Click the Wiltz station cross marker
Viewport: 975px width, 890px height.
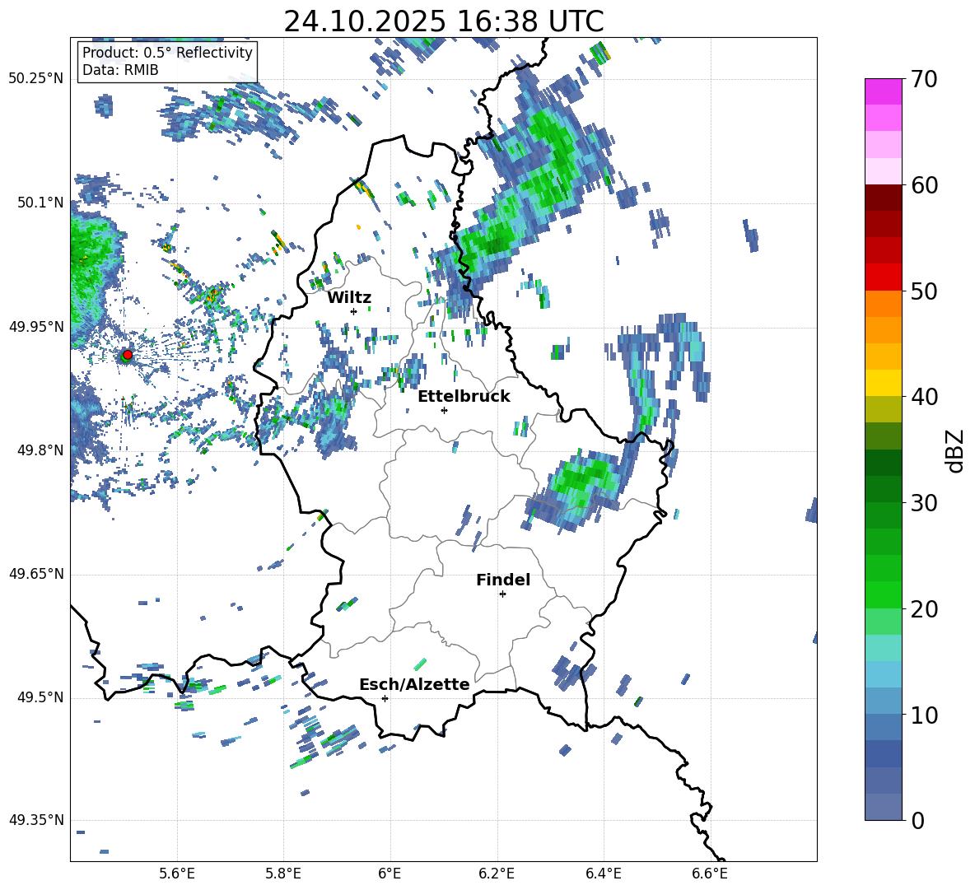click(x=353, y=311)
